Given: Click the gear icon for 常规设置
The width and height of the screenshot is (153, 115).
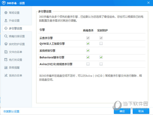Looking at the screenshot, I should (x=6, y=13).
